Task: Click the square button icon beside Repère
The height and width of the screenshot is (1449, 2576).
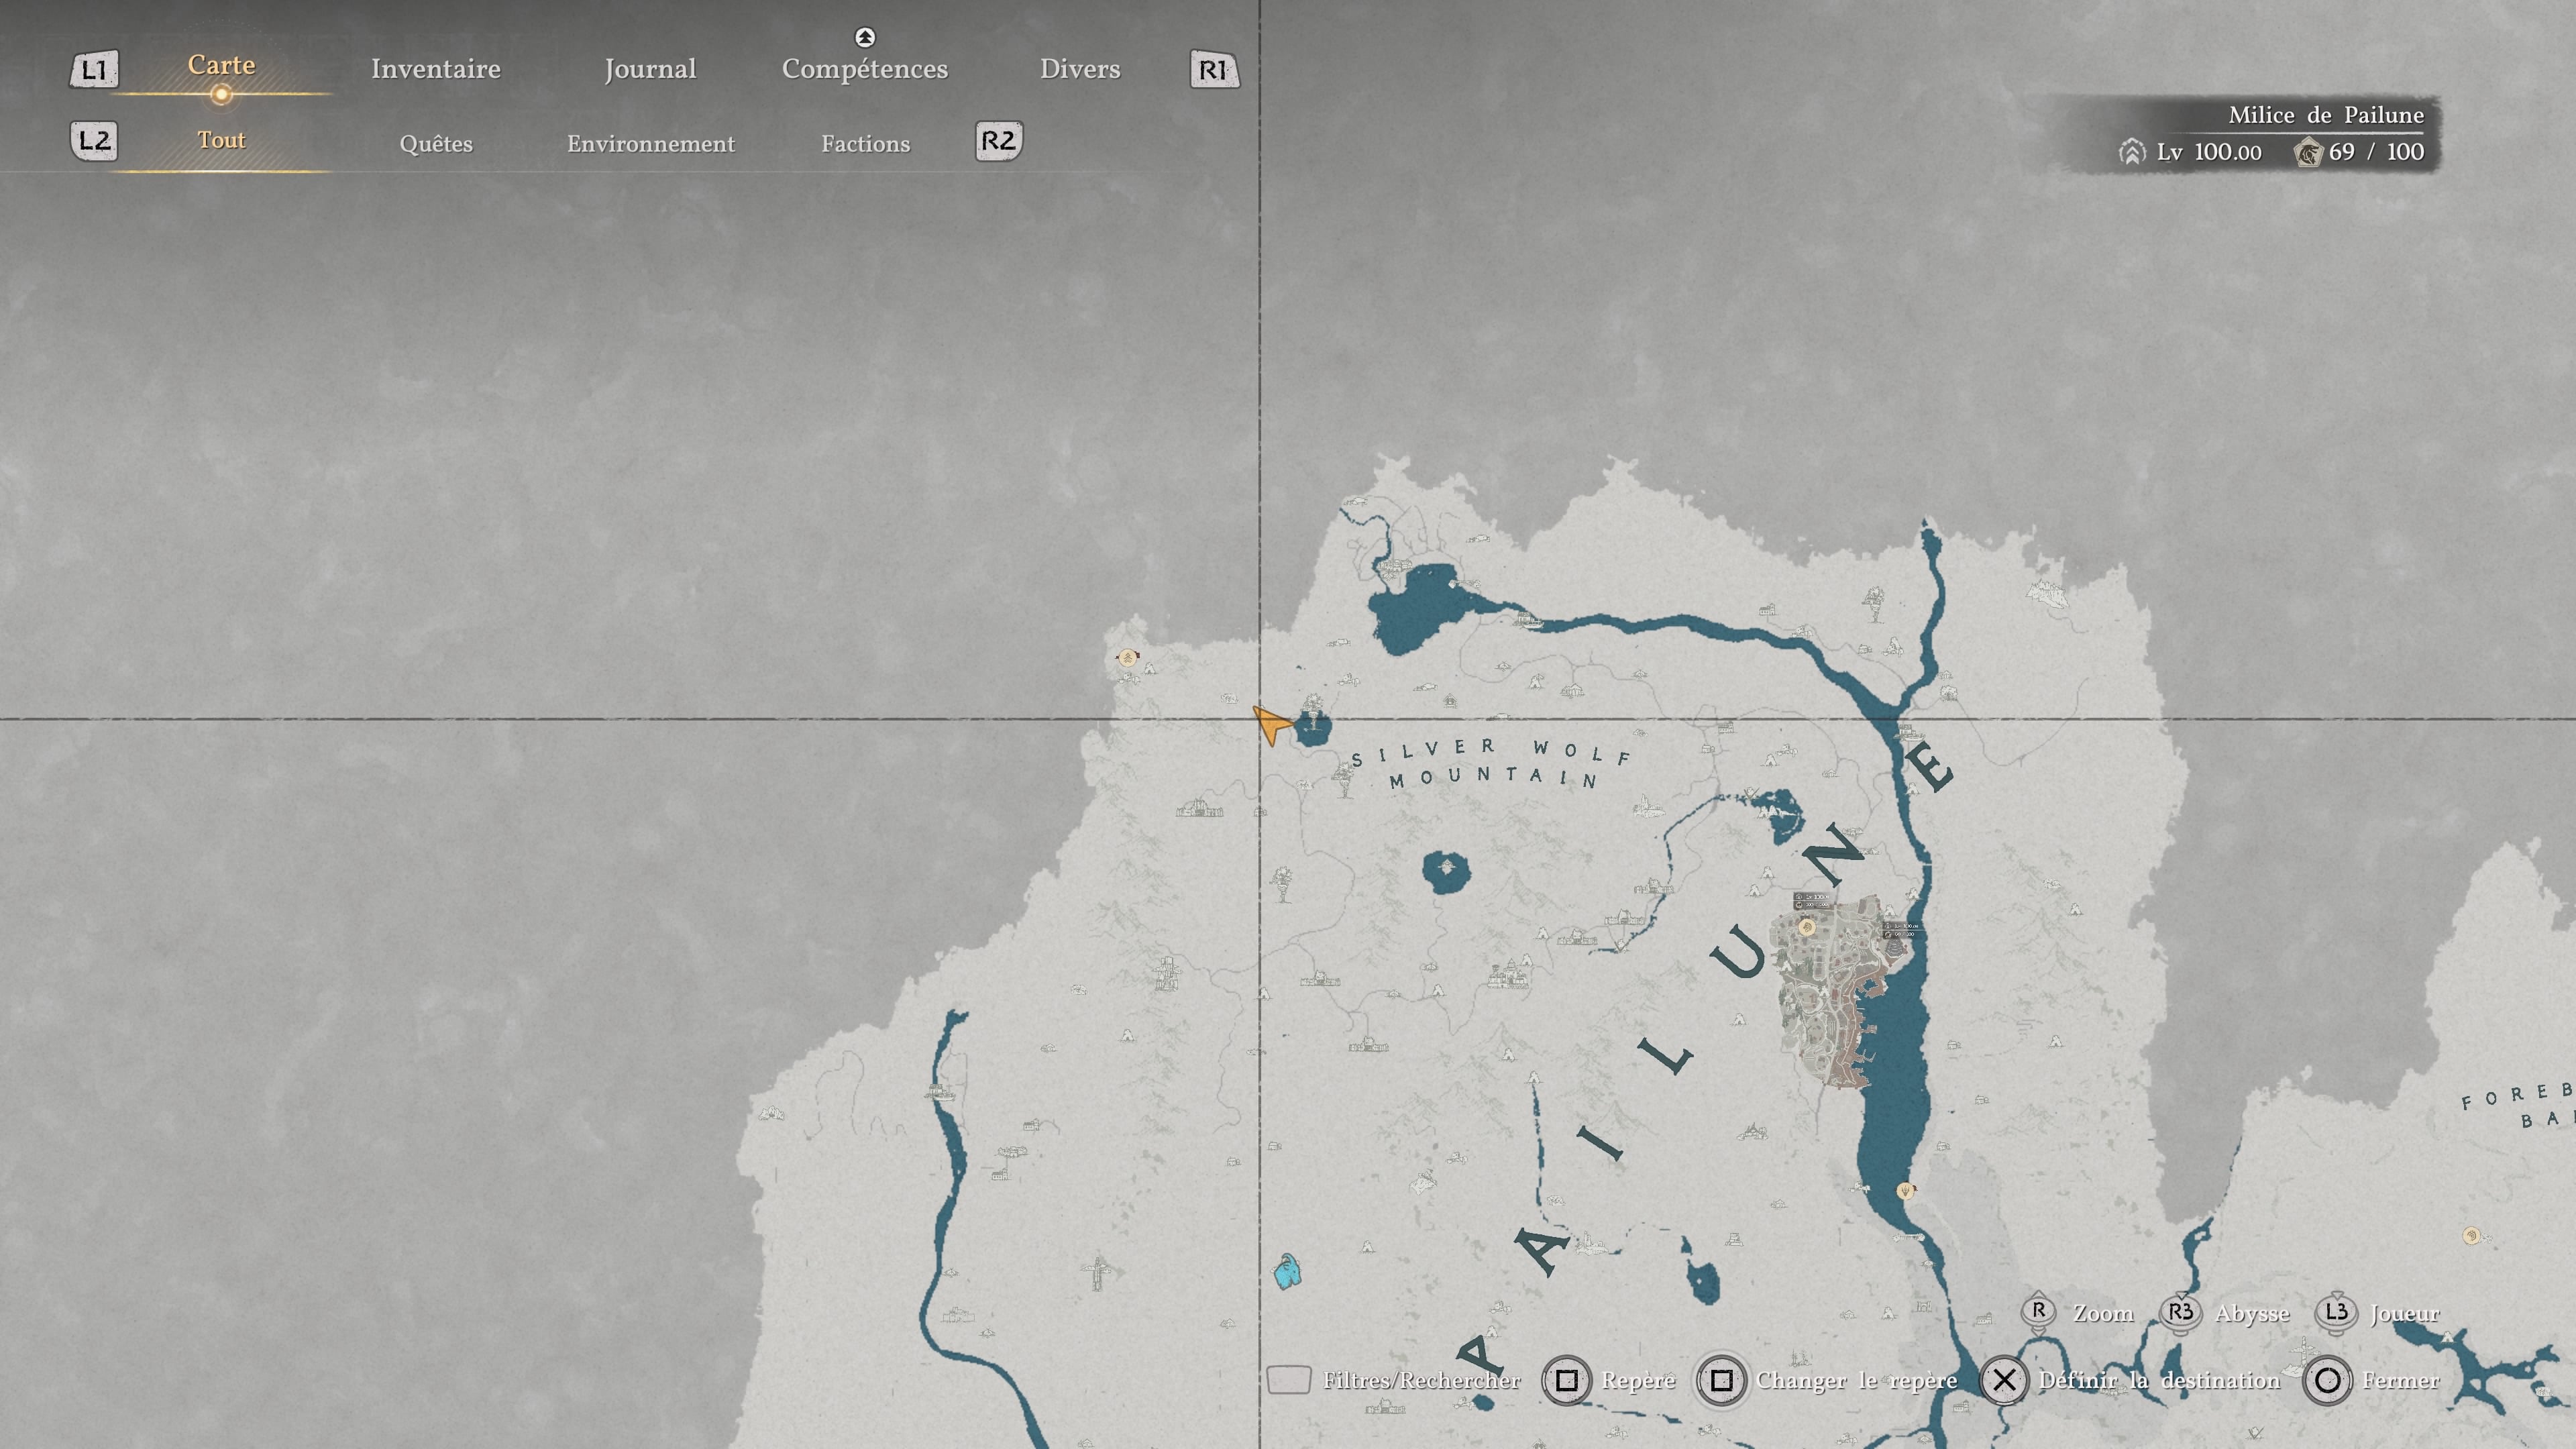Action: (x=1567, y=1381)
